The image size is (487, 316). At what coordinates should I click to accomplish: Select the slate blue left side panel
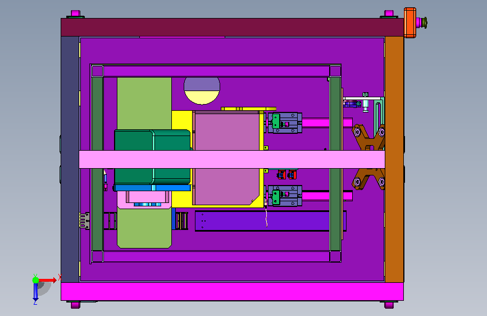pos(70,159)
